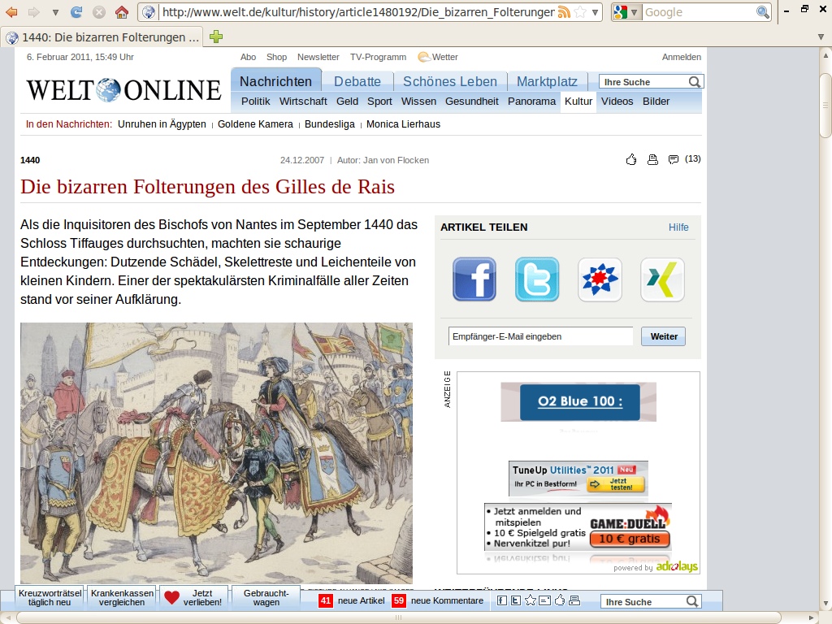Click the thumbs-up recommend icon near the article date

pyautogui.click(x=630, y=159)
